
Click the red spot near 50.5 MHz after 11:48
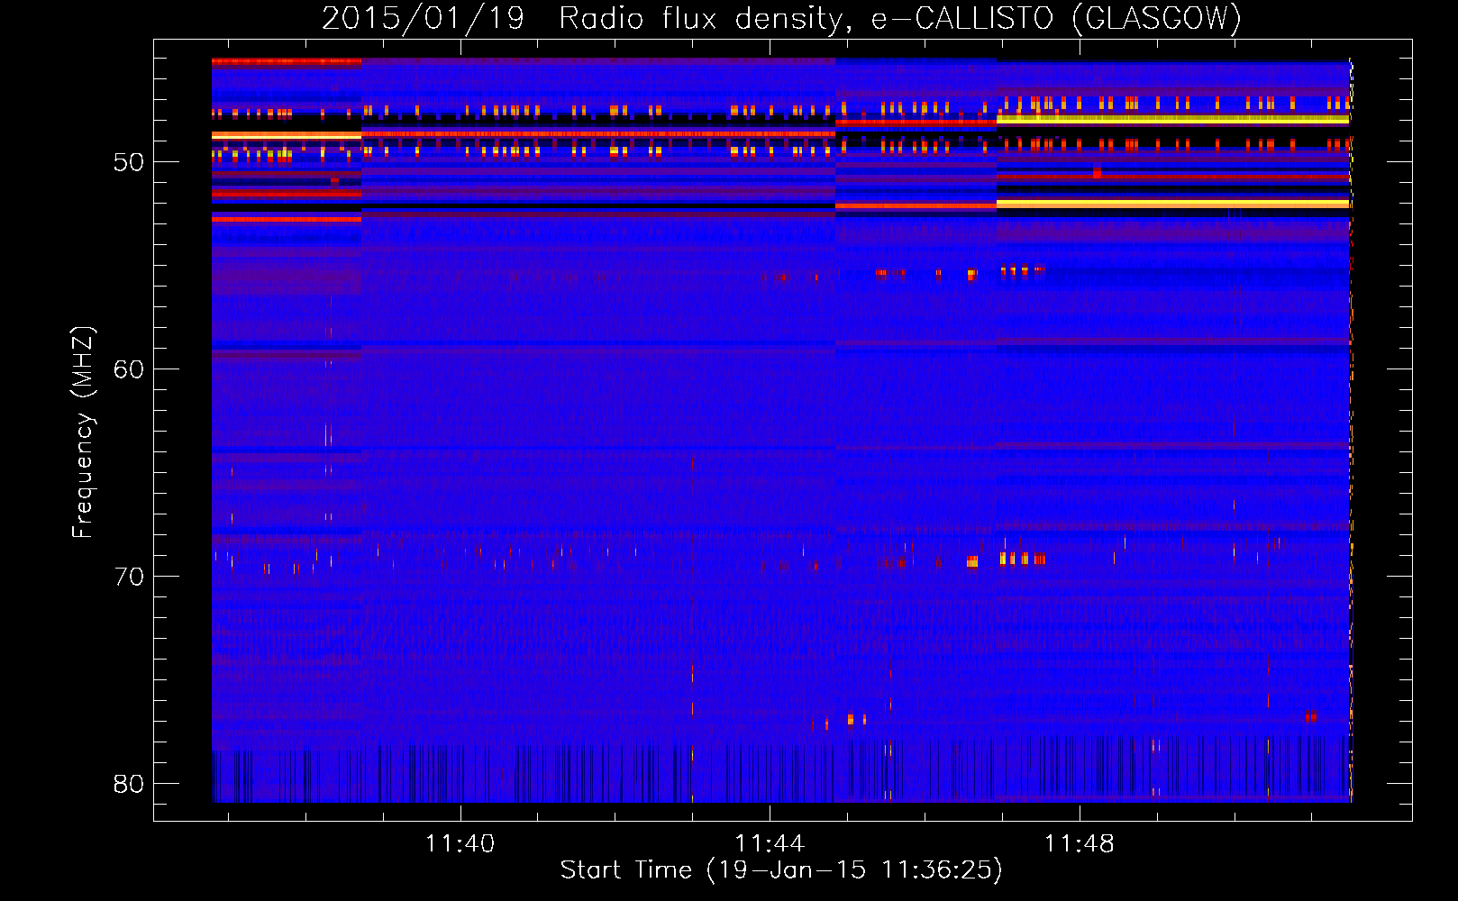point(1097,172)
